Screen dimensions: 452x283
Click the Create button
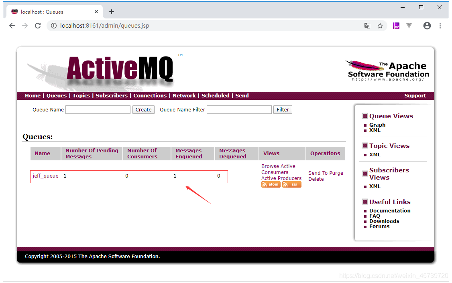[144, 110]
